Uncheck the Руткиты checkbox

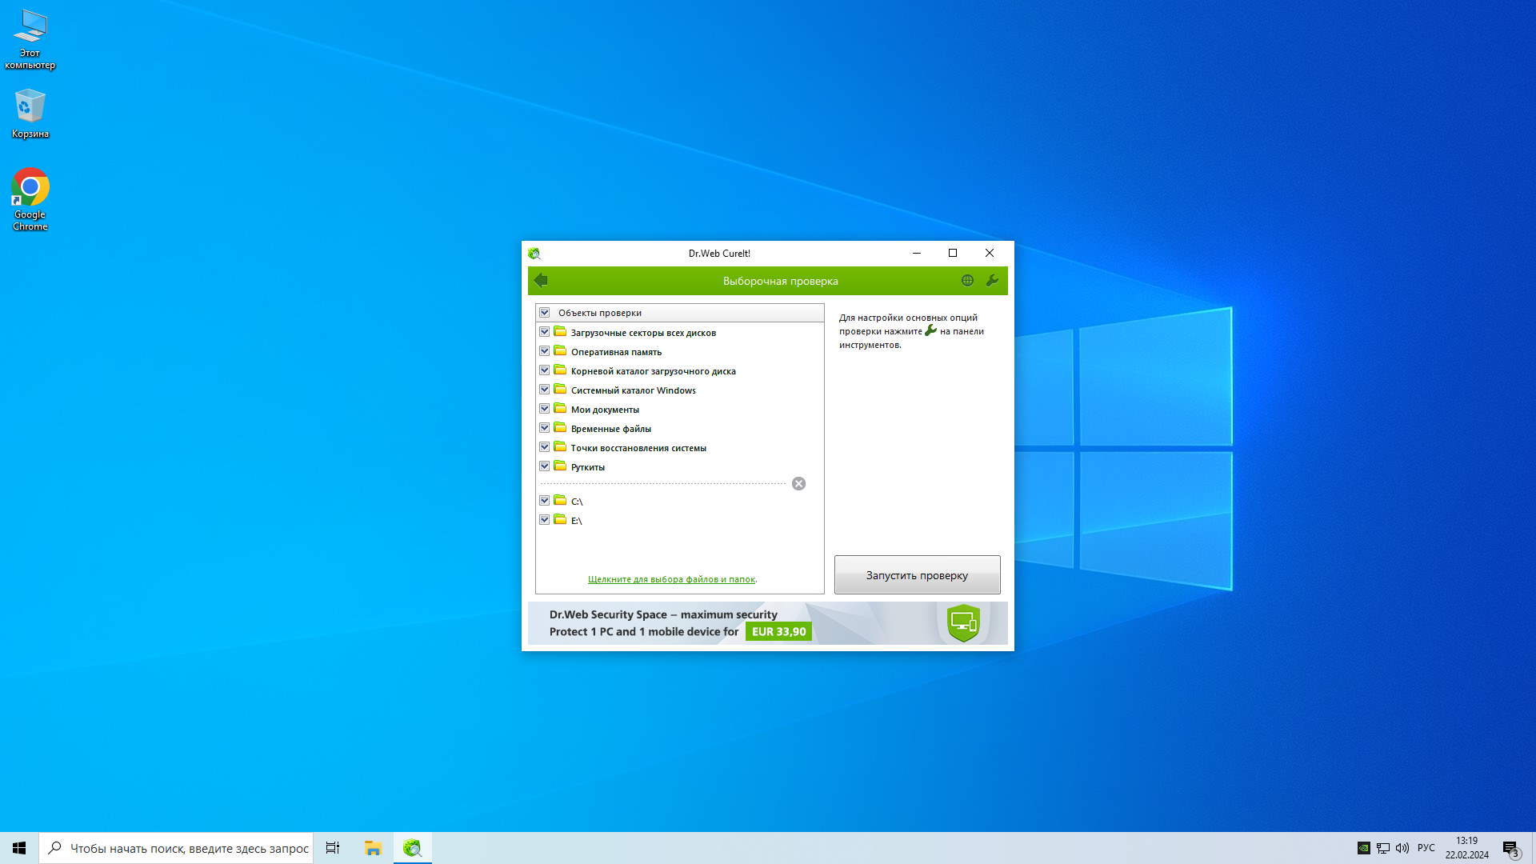pos(545,466)
